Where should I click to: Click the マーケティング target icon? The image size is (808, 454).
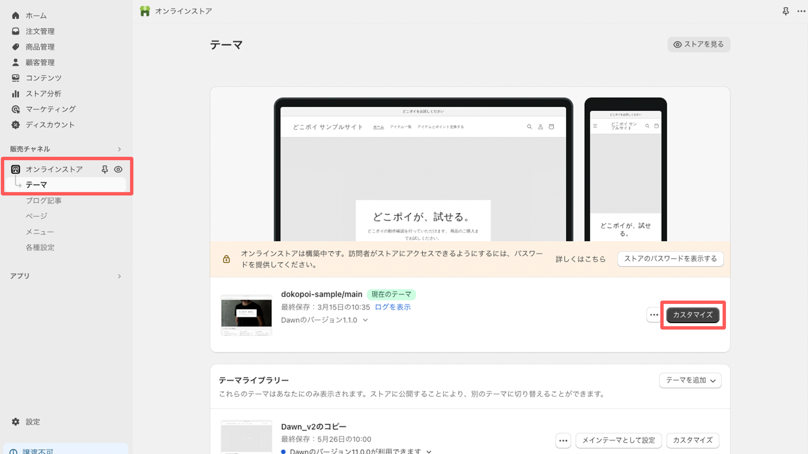point(16,109)
